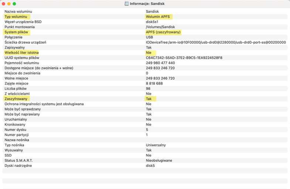Click the 'Numer partycji' label

(17, 135)
